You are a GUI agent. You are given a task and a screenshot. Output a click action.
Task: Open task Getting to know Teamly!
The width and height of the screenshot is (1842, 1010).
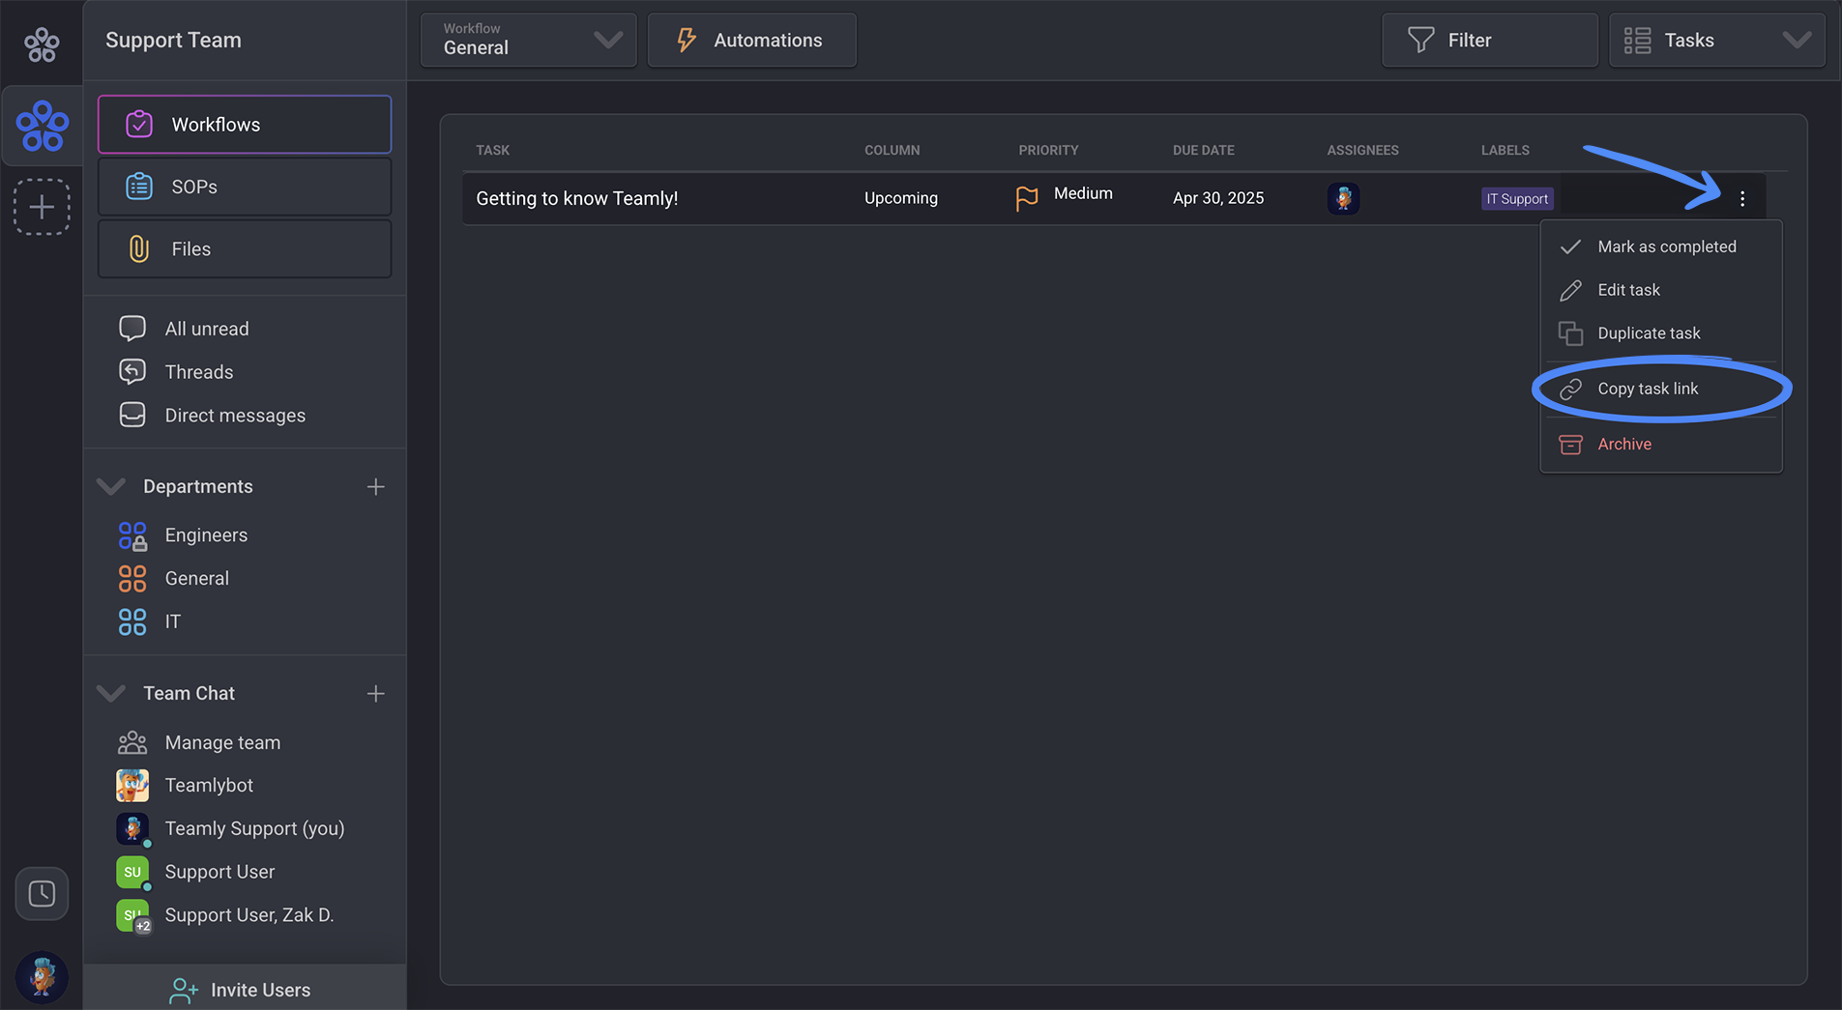(x=577, y=198)
